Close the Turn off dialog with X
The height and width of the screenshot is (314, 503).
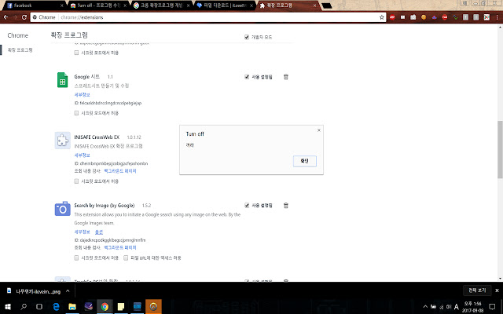[319, 130]
